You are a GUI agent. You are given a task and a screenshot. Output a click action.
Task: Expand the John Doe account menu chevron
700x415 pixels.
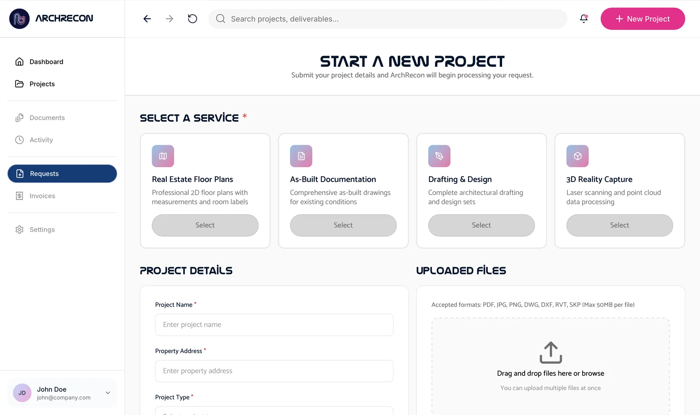[x=108, y=393]
